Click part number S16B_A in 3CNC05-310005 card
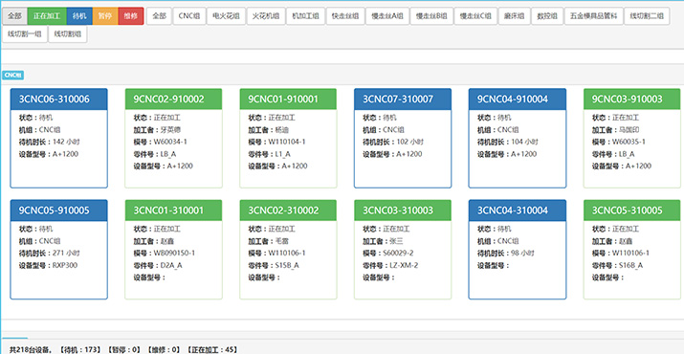The image size is (684, 354). pos(630,265)
